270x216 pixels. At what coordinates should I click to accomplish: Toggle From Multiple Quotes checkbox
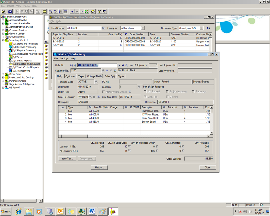[103, 92]
